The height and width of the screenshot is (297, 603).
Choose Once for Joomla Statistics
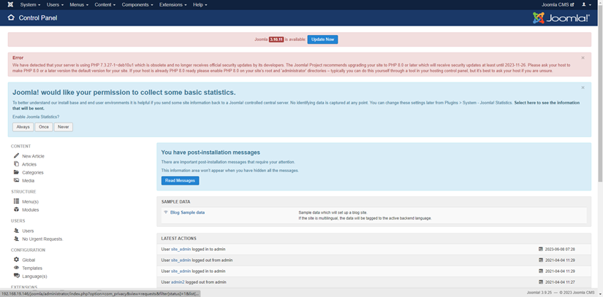pos(43,127)
